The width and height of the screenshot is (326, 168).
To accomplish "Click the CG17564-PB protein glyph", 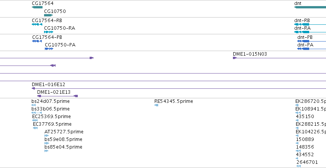I will pyautogui.click(x=37, y=41).
